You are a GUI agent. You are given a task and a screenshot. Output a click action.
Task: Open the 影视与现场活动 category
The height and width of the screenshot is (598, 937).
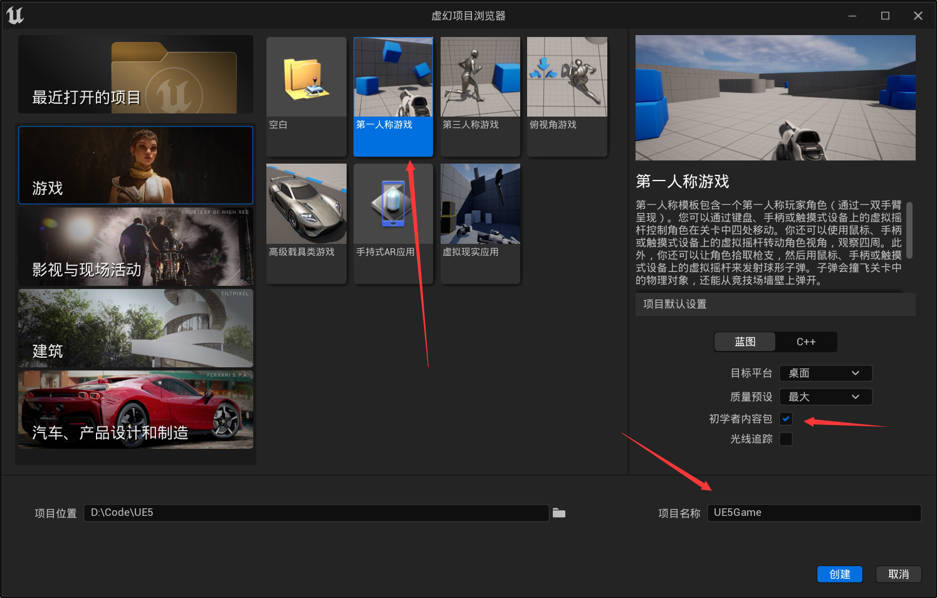pos(135,247)
